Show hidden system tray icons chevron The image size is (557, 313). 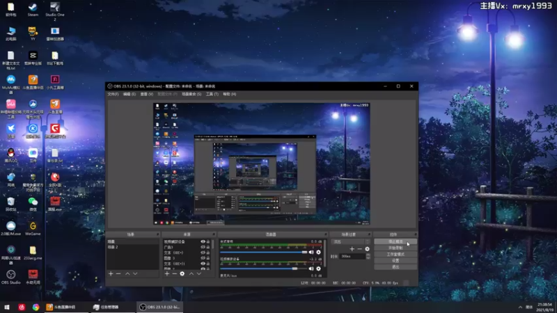pos(520,307)
